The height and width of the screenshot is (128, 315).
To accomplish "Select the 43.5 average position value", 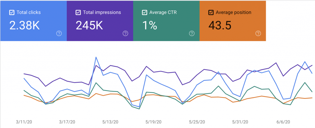I will pyautogui.click(x=219, y=25).
